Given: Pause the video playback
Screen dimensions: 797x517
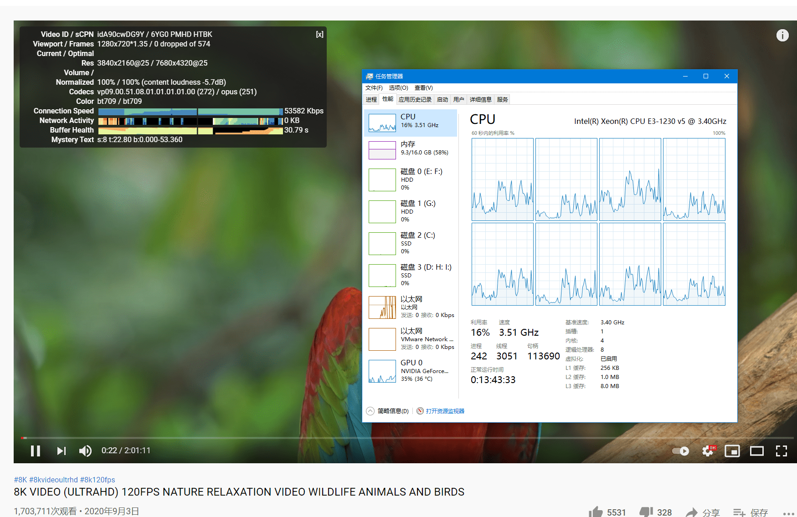Looking at the screenshot, I should (x=35, y=451).
